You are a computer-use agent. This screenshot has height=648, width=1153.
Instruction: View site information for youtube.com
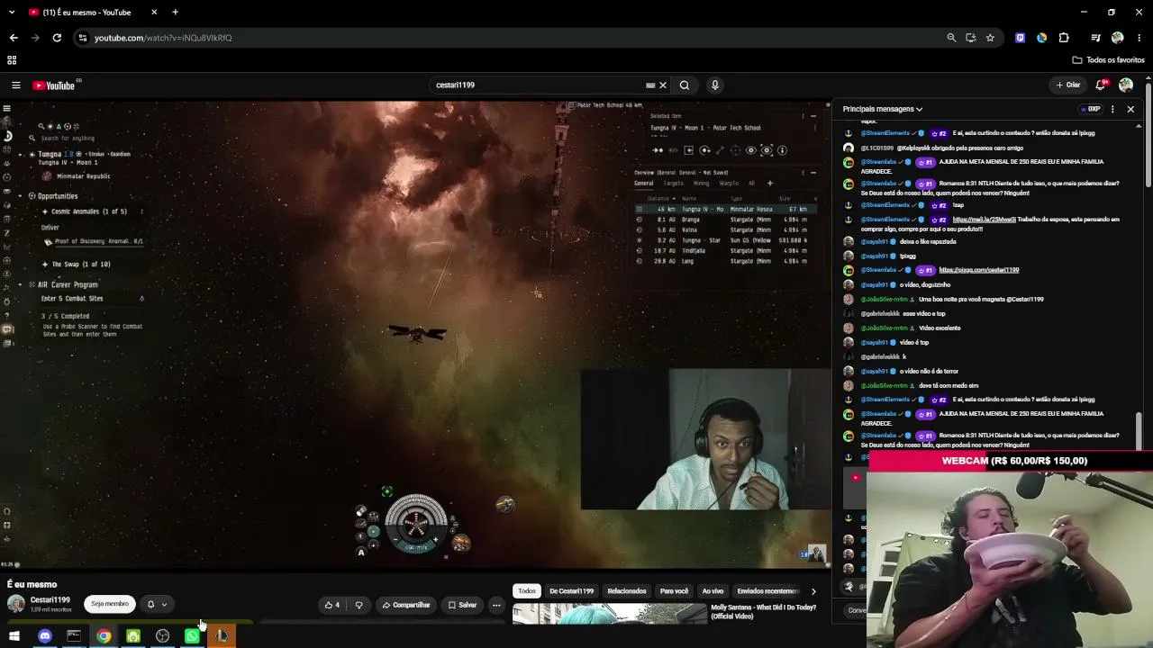83,38
